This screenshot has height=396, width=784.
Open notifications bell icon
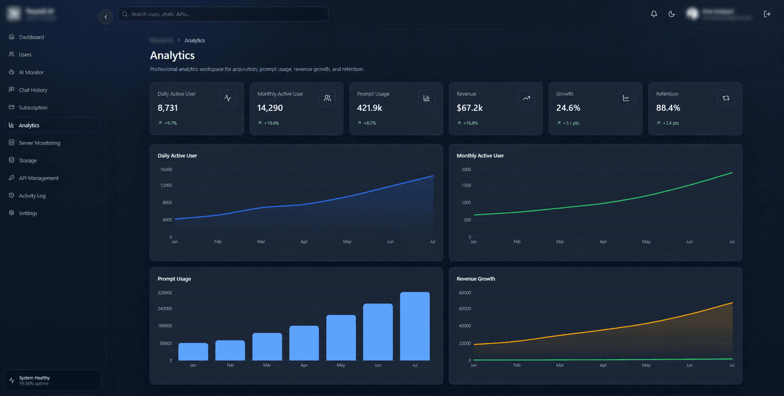654,14
